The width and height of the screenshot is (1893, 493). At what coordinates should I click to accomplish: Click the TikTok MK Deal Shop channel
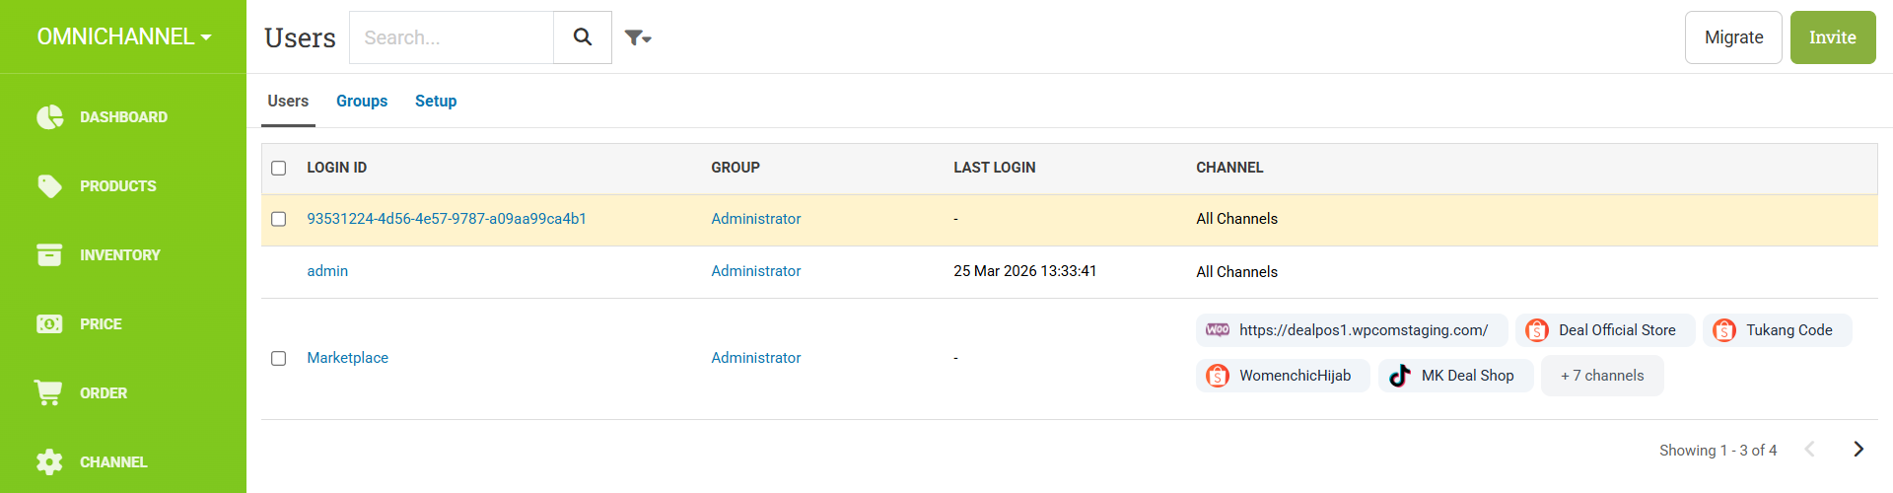[x=1455, y=376]
